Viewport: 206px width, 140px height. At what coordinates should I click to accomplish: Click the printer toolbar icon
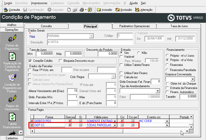[x=82, y=10]
